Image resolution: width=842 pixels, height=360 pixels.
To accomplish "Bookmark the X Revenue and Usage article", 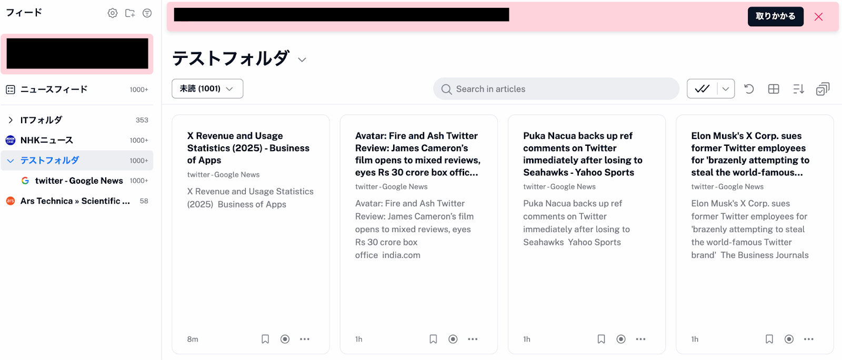I will [265, 339].
